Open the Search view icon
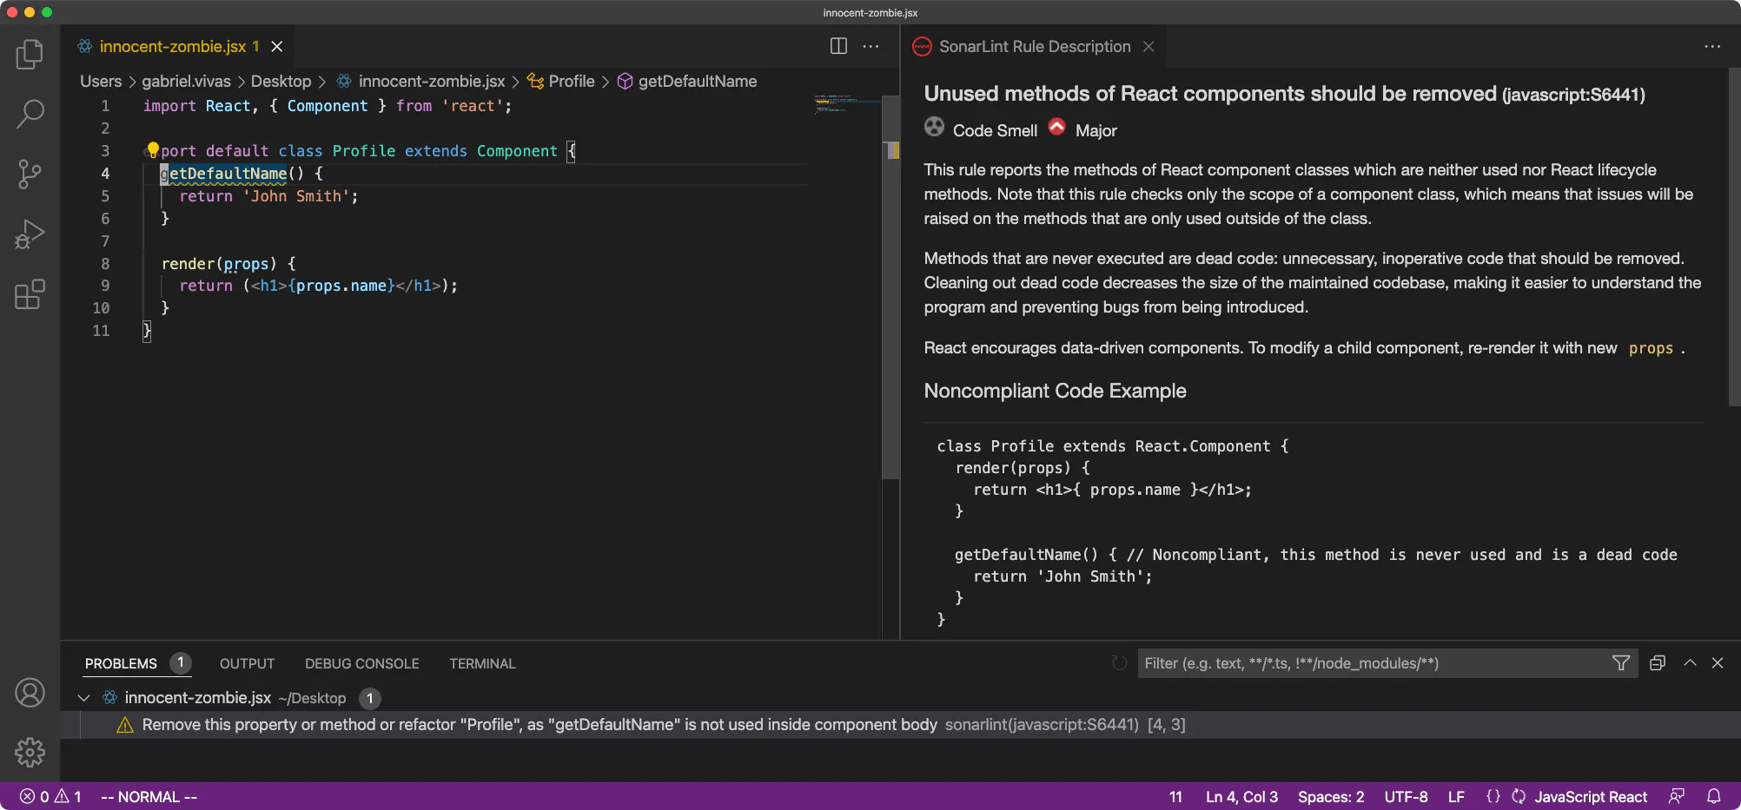The height and width of the screenshot is (810, 1741). [30, 114]
